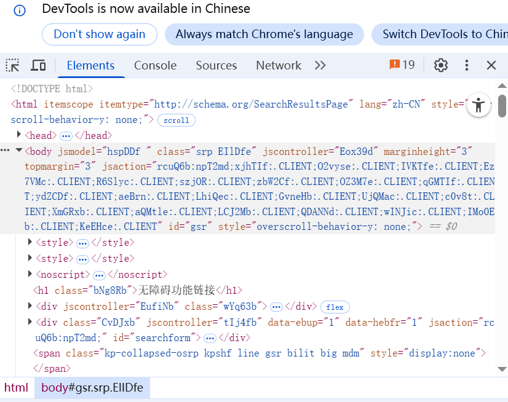Image resolution: width=508 pixels, height=402 pixels.
Task: Collapse the body element node
Action: pos(19,151)
